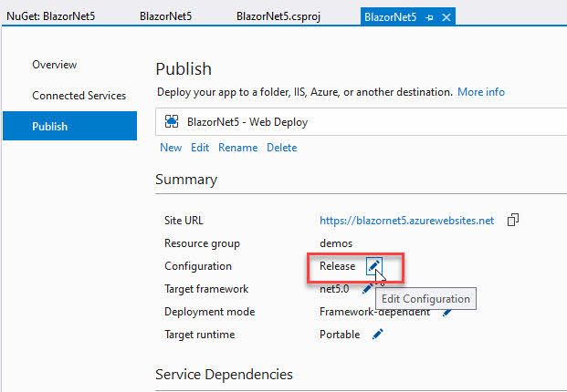Edit the Target runtime with pencil icon
Screen dimensions: 567x392
coord(377,335)
